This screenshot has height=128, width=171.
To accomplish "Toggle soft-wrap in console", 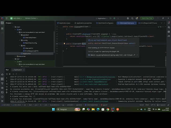I will (x=7, y=84).
